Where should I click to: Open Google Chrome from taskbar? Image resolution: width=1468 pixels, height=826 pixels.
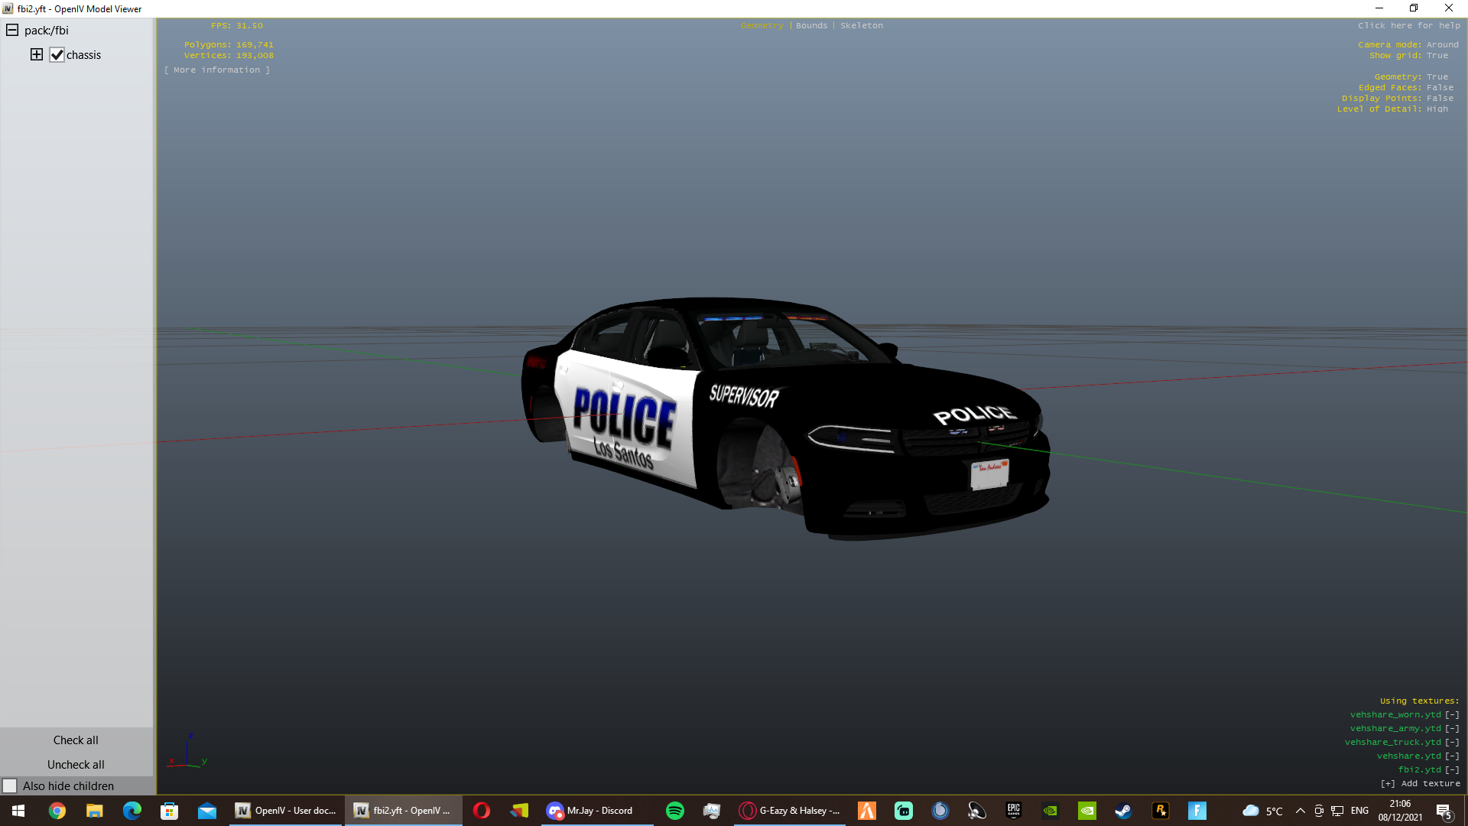click(x=57, y=811)
